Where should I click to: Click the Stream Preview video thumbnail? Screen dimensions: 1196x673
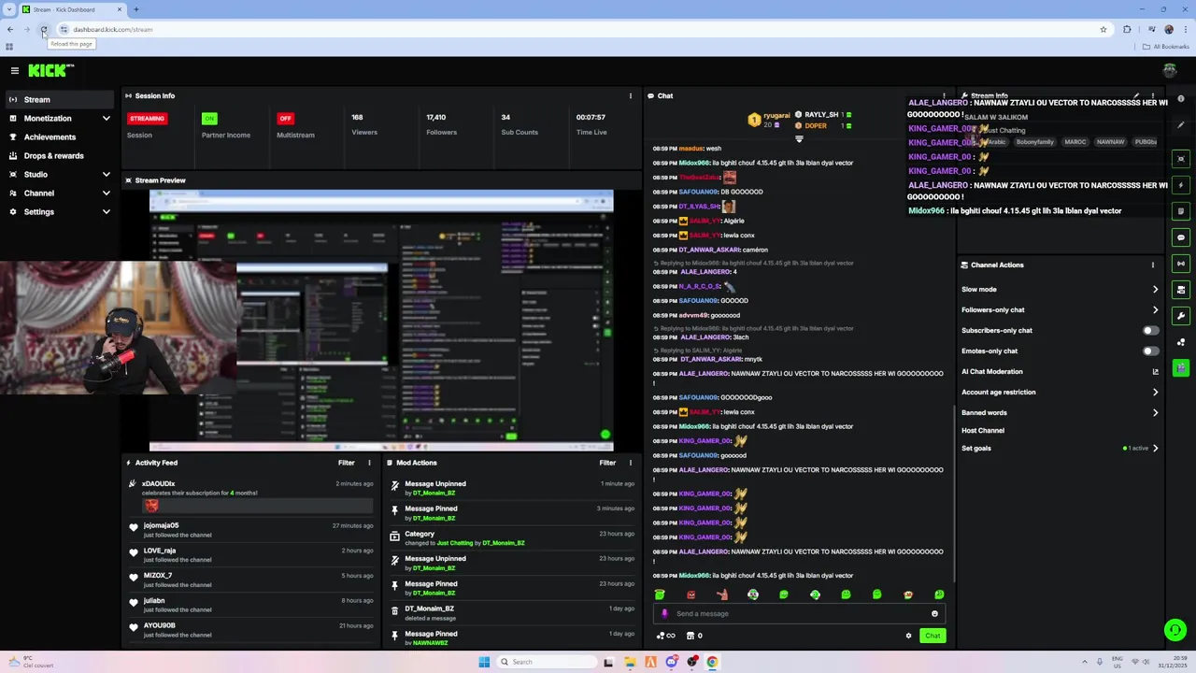pyautogui.click(x=381, y=321)
